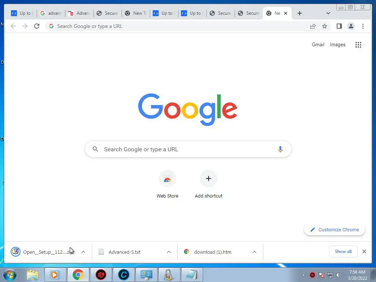Switch to the first 'Secure' tab

[108, 13]
